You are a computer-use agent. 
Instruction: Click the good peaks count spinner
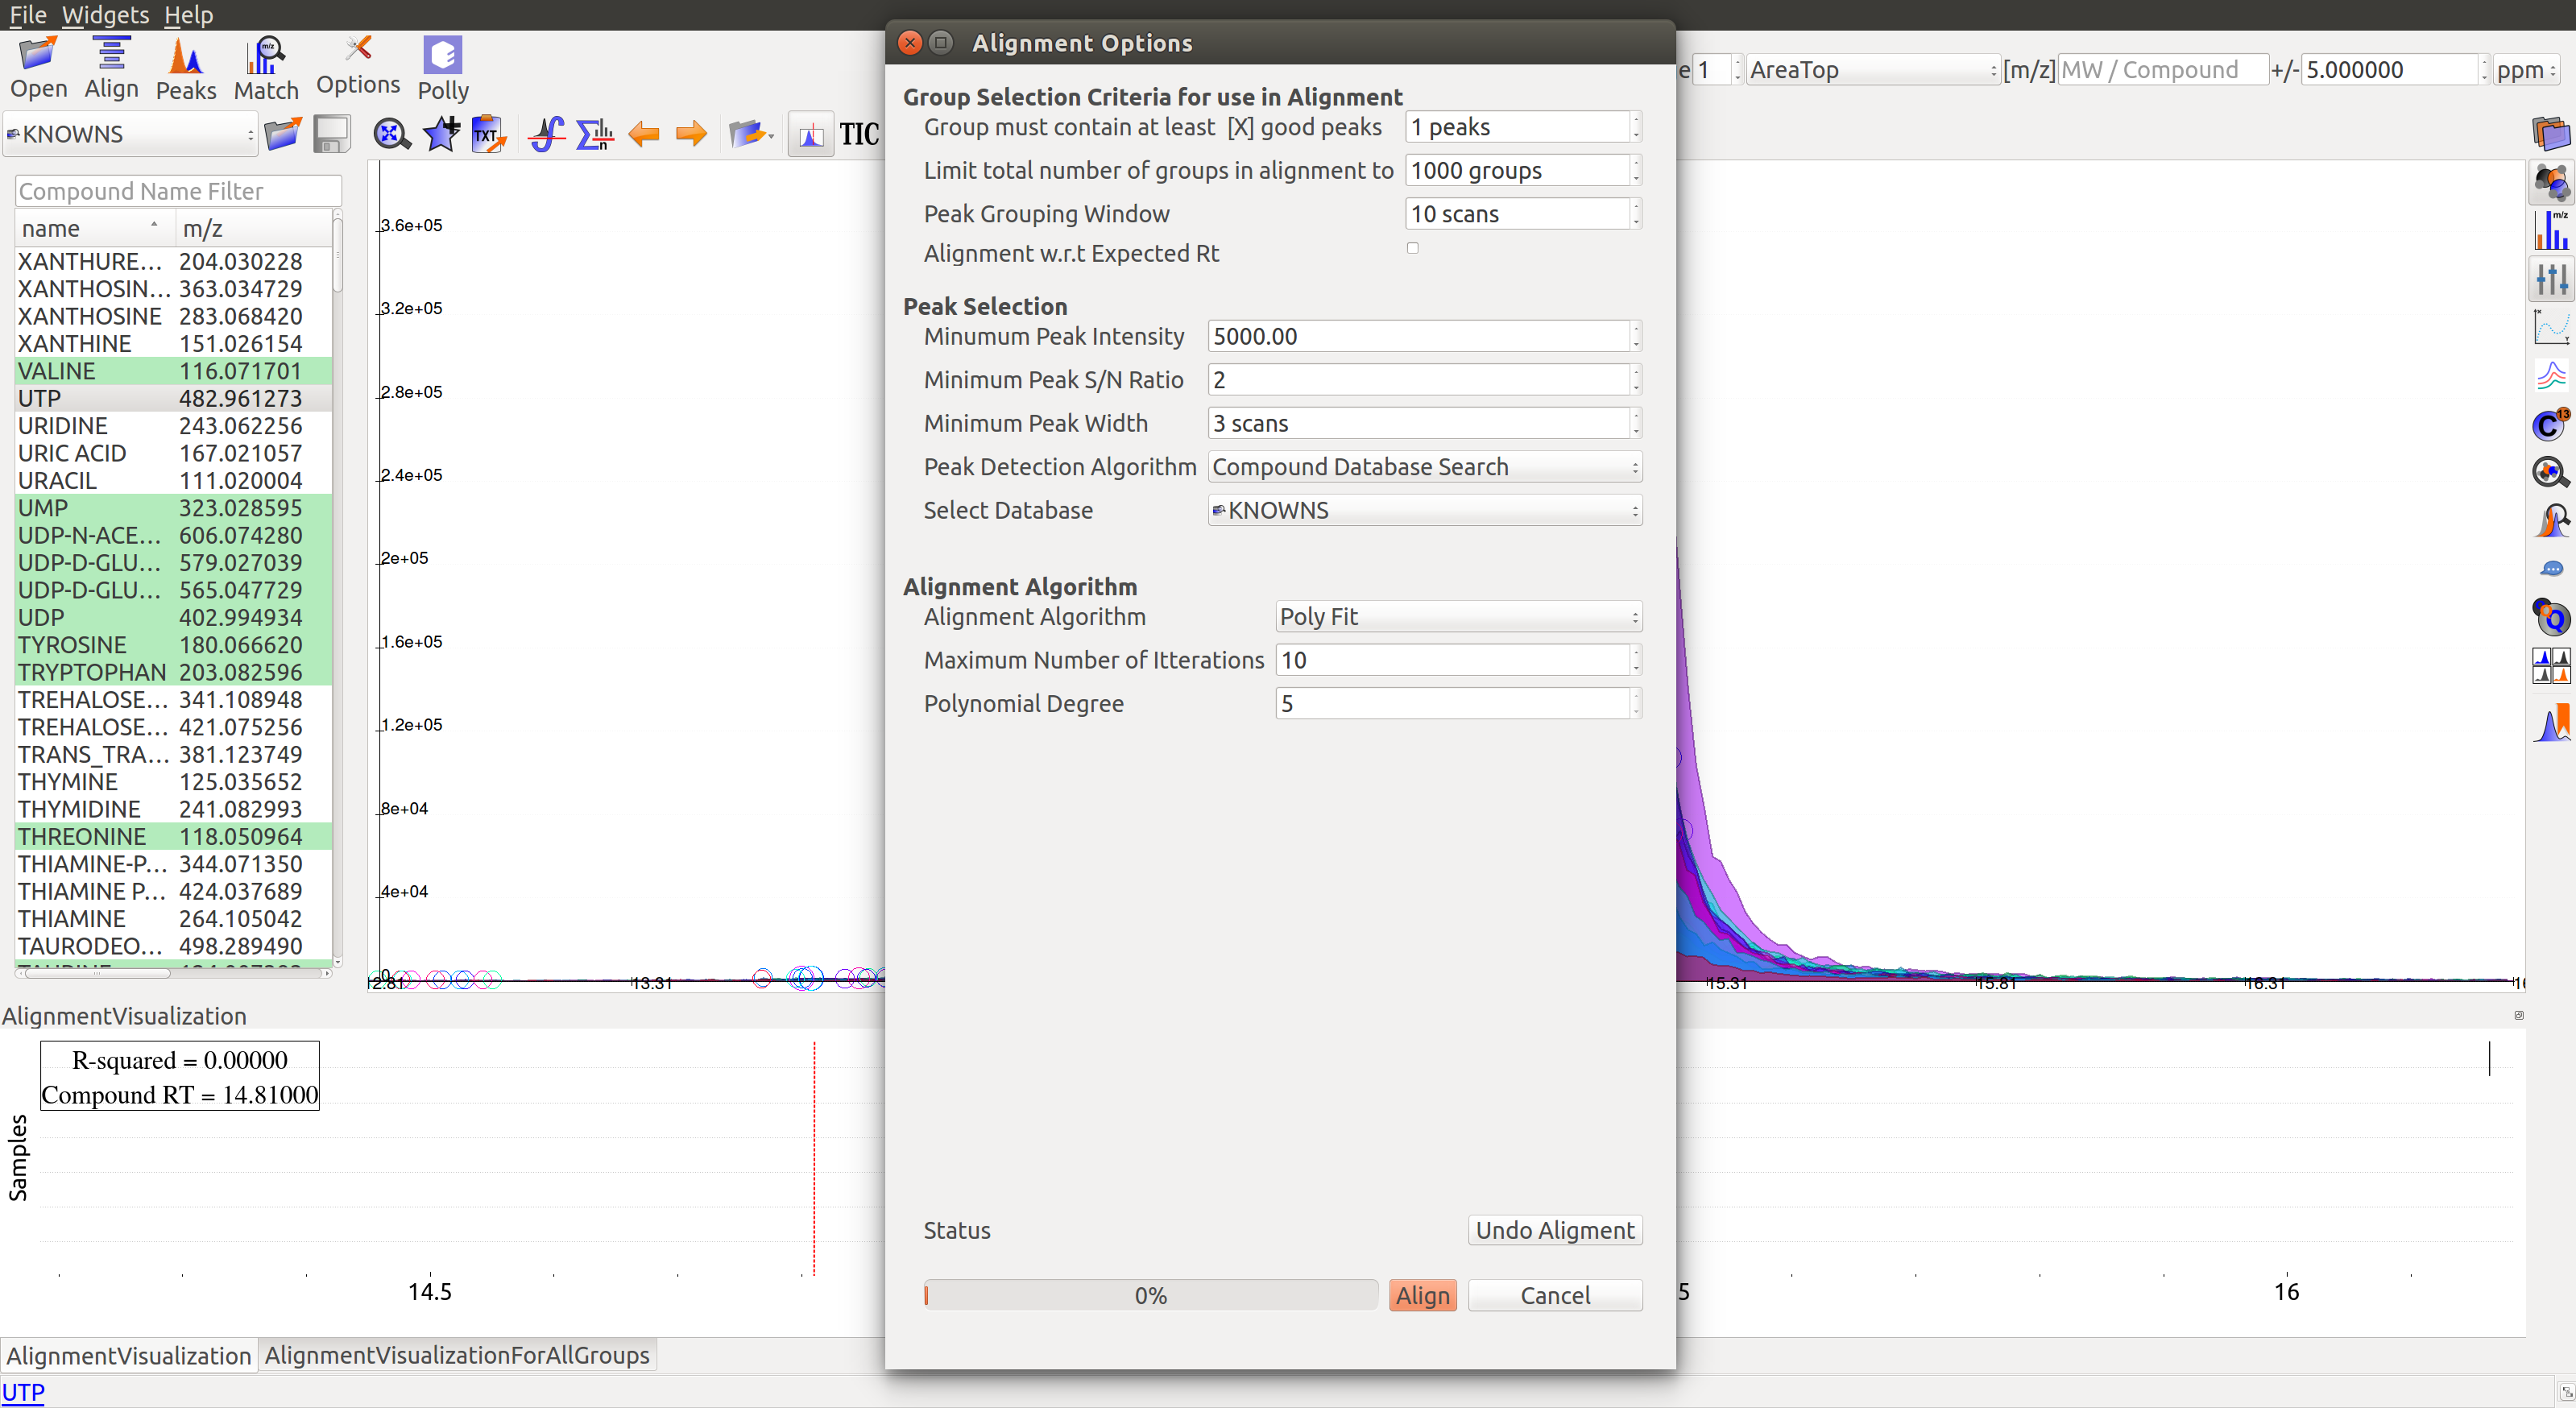click(1523, 127)
